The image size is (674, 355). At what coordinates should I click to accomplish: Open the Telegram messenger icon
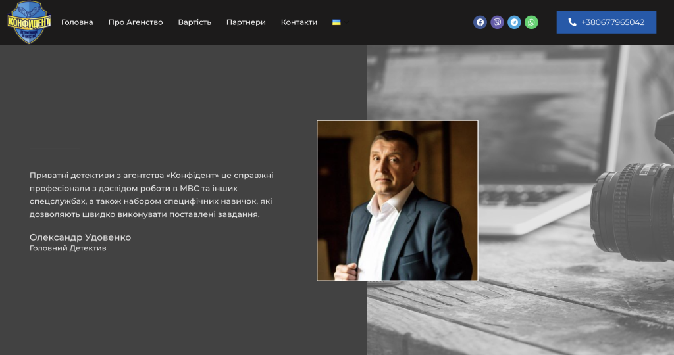click(514, 22)
